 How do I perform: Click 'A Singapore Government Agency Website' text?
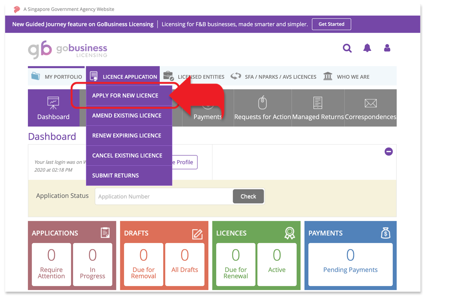[x=69, y=9]
